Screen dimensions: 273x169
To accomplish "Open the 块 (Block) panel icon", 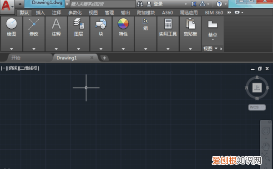I will click(101, 24).
